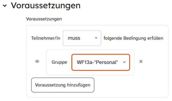Viewport: 172px width, 101px height.
Task: Open the WF13a-"Personal" group dropdown
Action: tap(101, 62)
